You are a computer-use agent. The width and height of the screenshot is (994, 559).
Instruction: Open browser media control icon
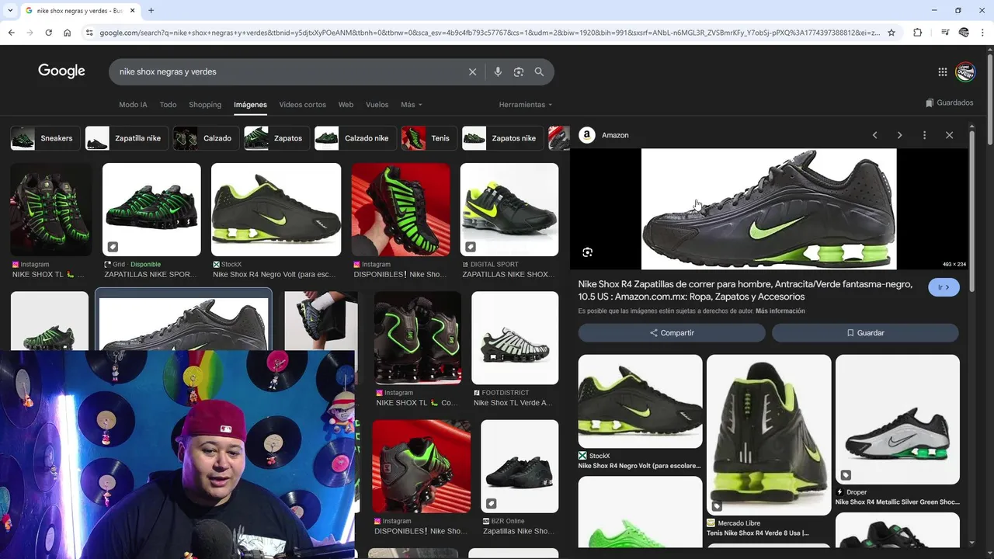[945, 33]
